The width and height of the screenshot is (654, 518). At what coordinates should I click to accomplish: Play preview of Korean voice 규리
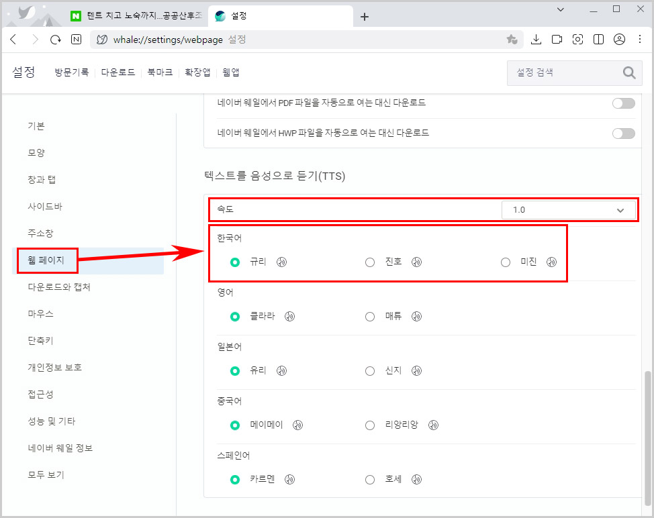pos(281,262)
